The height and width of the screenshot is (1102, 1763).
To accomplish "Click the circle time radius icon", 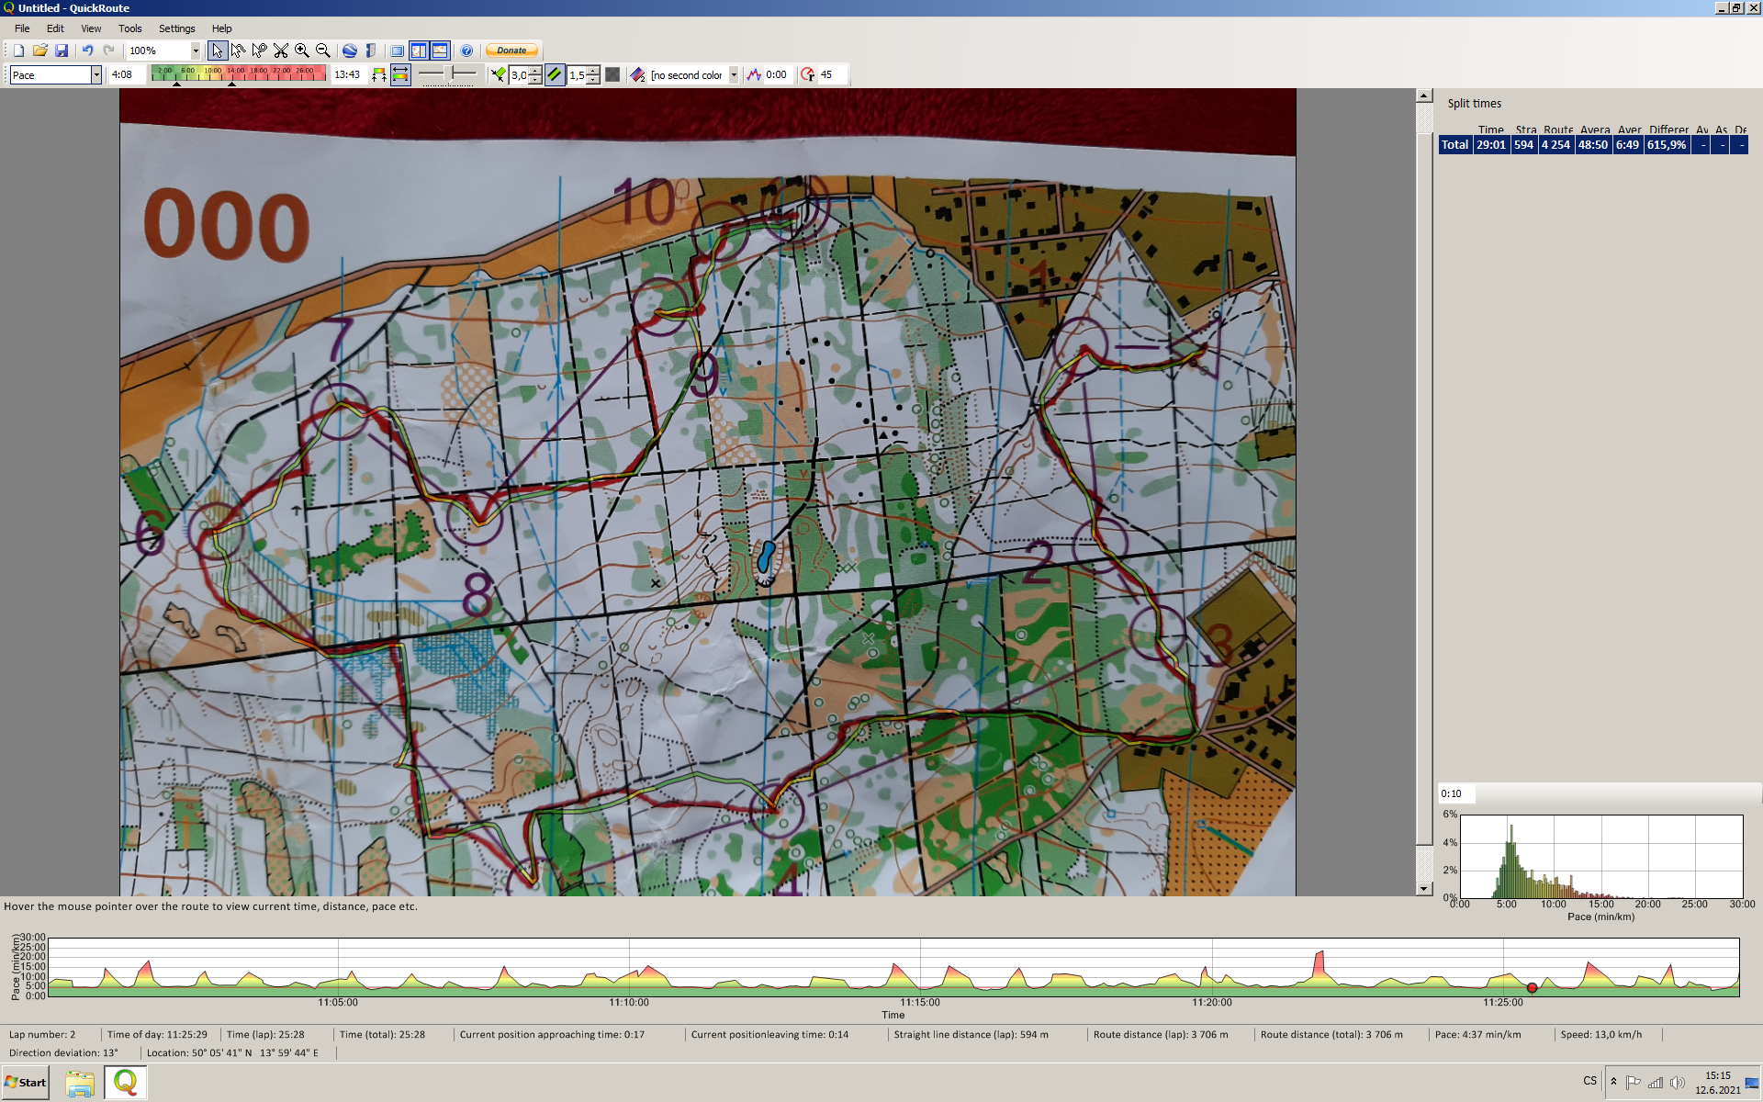I will (x=808, y=75).
